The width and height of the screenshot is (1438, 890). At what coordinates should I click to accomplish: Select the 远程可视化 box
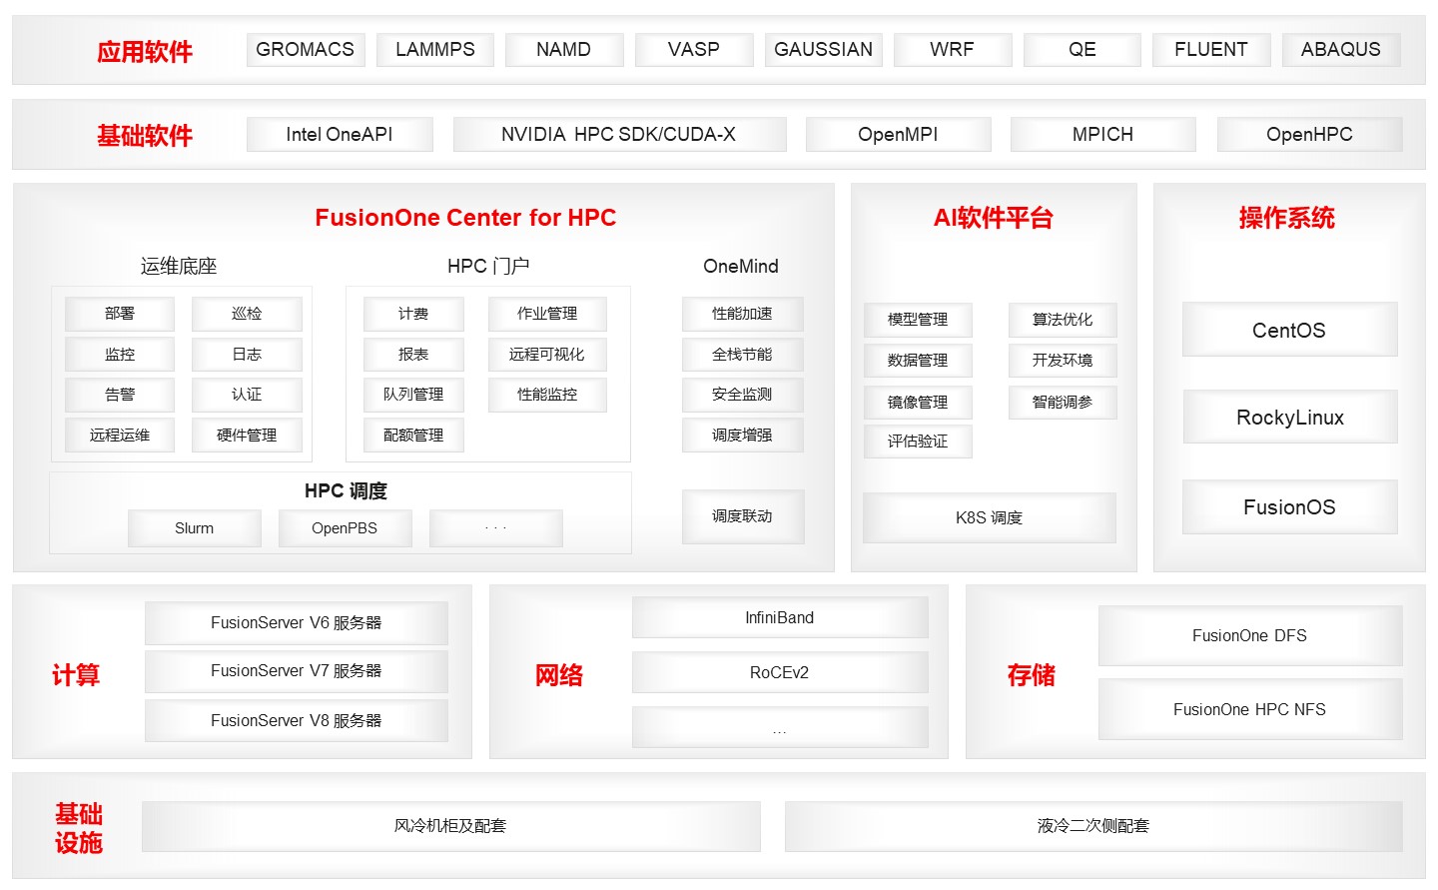point(547,355)
